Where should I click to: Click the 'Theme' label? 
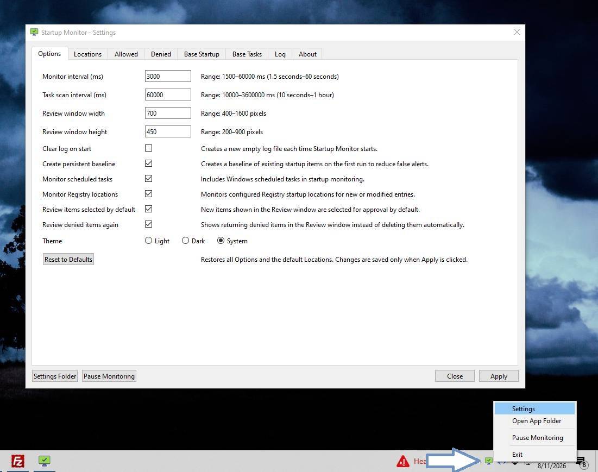click(x=52, y=241)
